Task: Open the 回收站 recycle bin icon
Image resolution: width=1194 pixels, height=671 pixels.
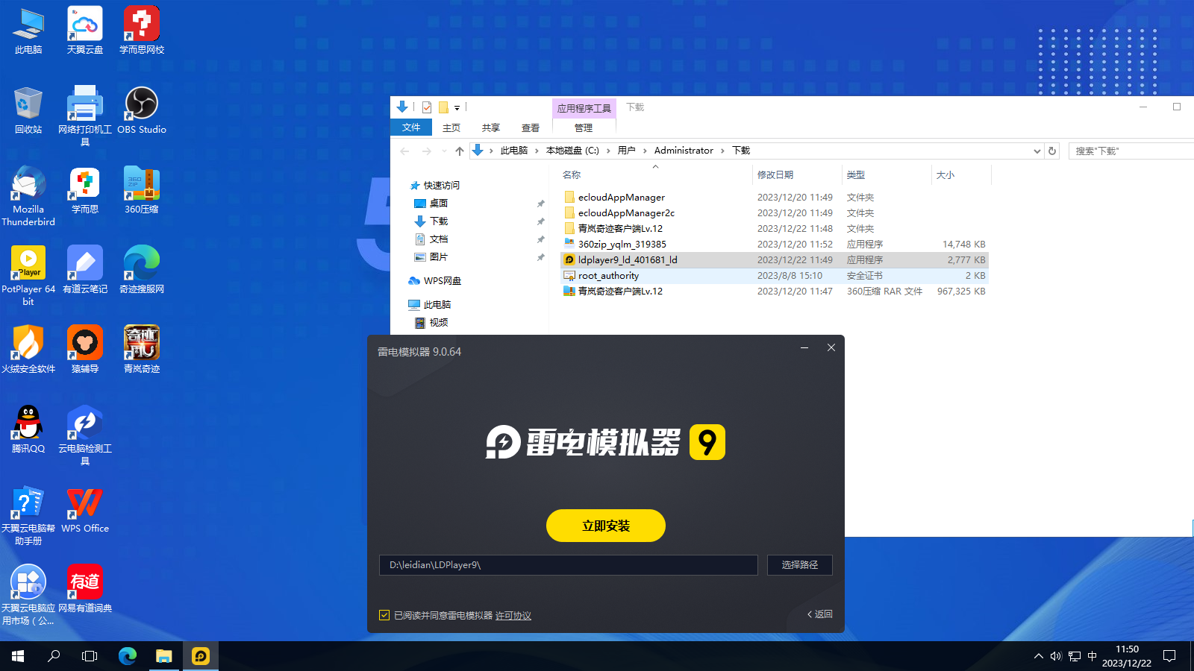Action: (28, 110)
